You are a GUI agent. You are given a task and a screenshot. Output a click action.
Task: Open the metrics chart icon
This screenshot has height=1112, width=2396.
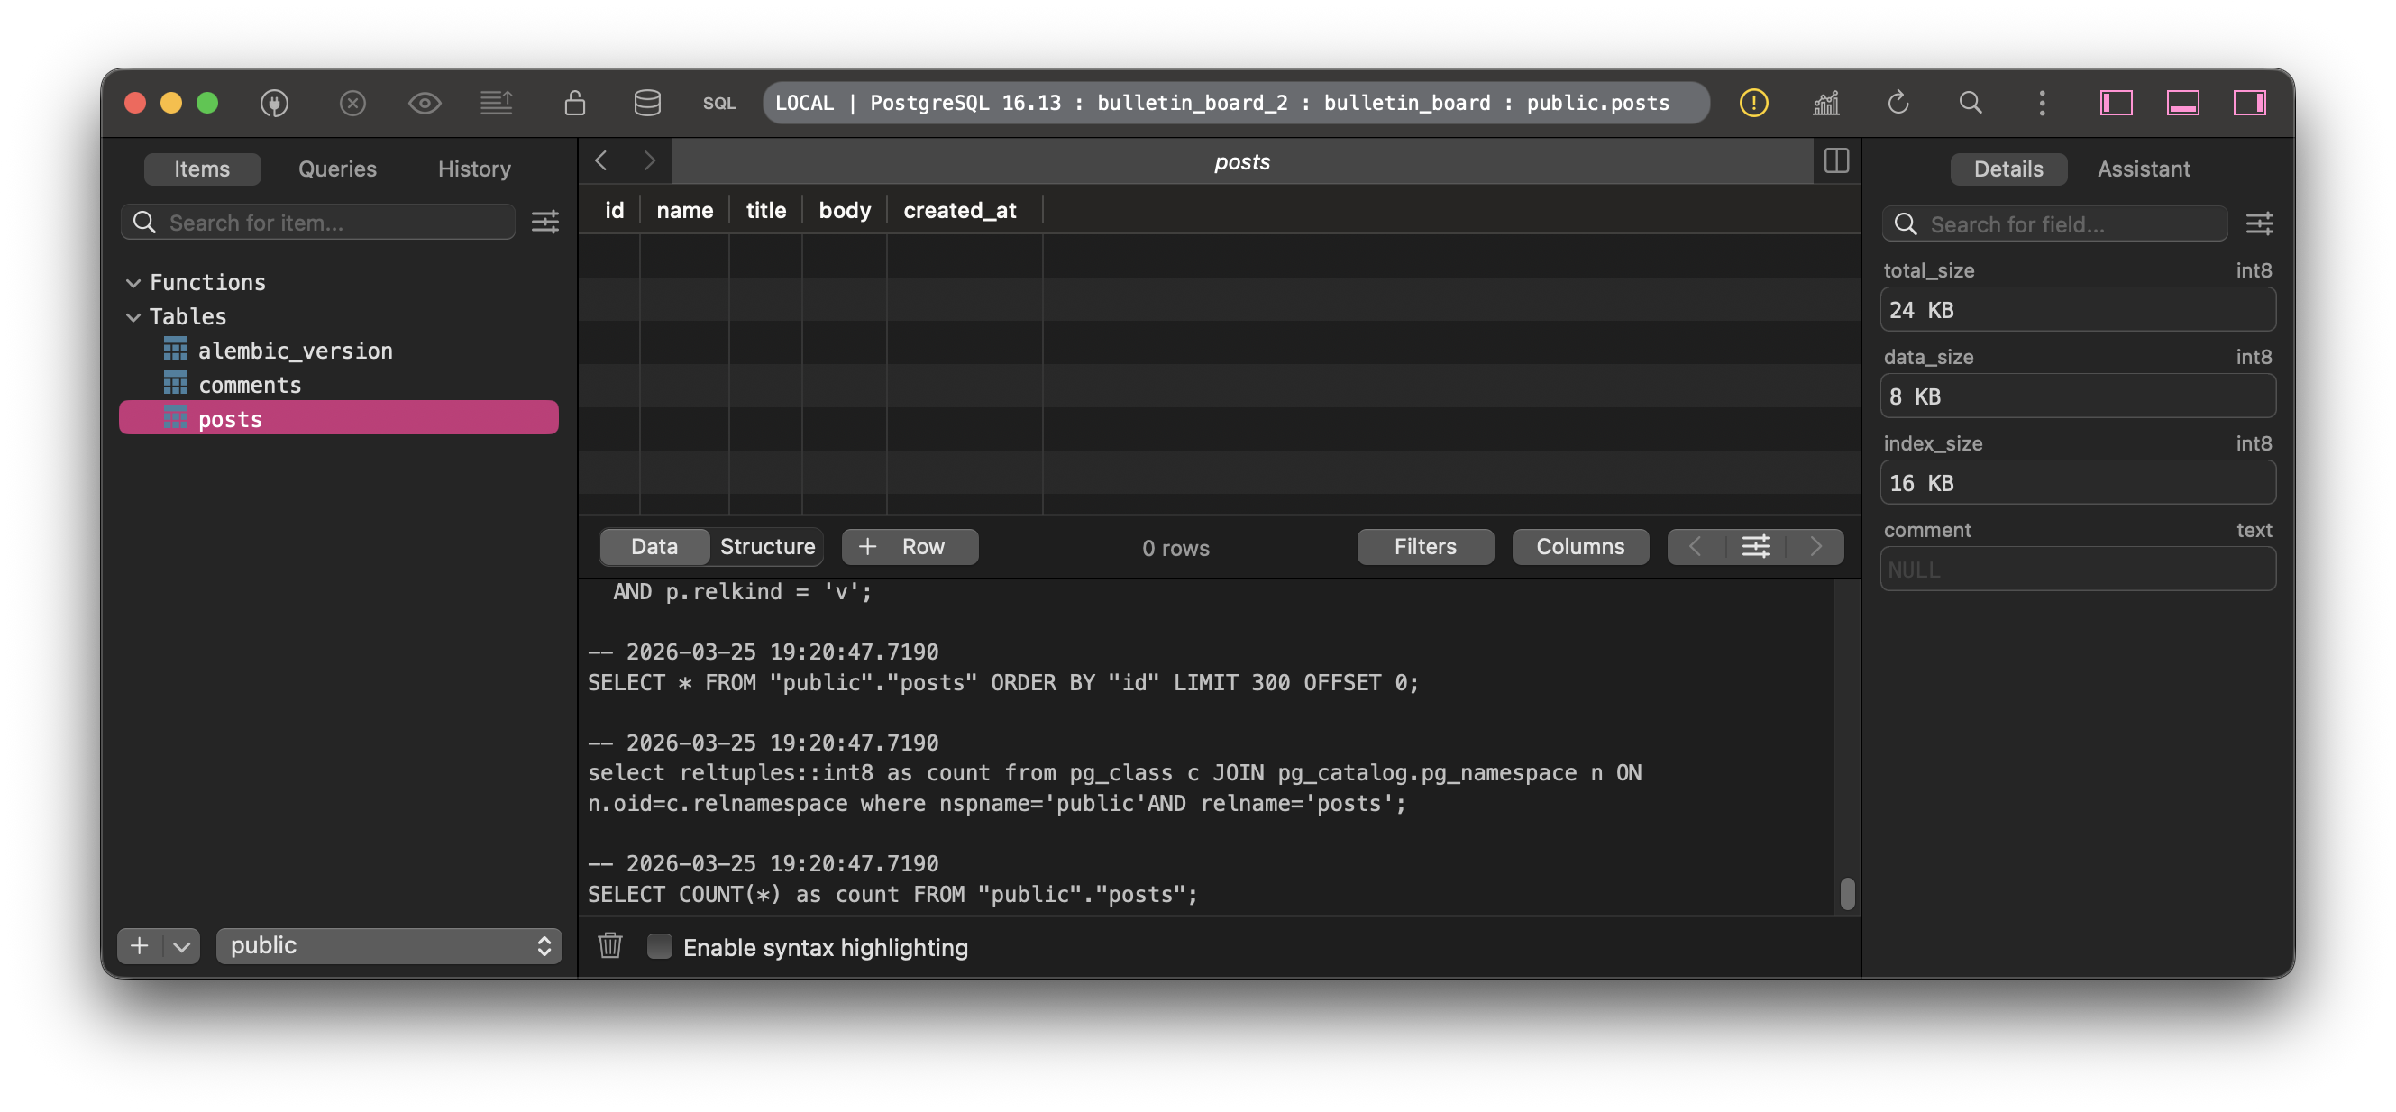click(x=1825, y=102)
